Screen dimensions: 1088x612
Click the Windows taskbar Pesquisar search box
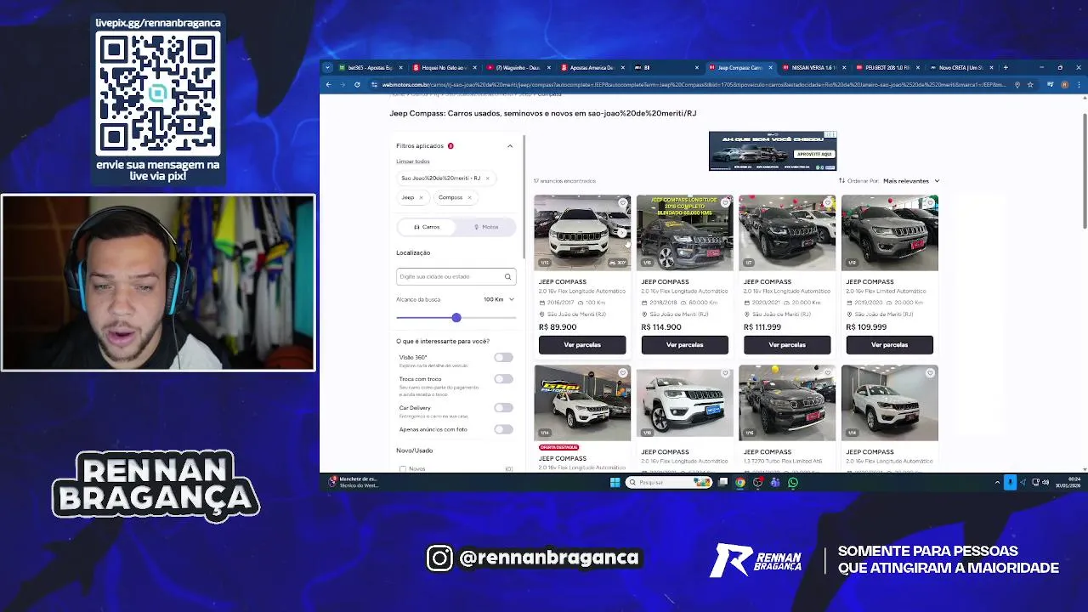(x=669, y=482)
